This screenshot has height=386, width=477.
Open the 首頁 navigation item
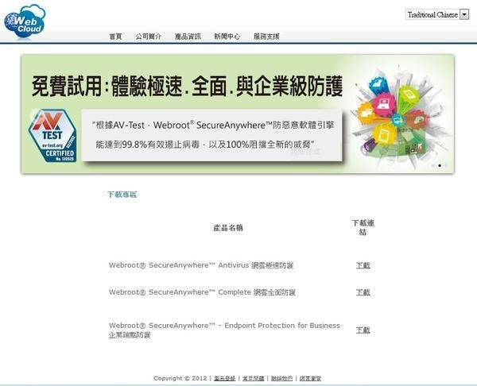pyautogui.click(x=115, y=37)
